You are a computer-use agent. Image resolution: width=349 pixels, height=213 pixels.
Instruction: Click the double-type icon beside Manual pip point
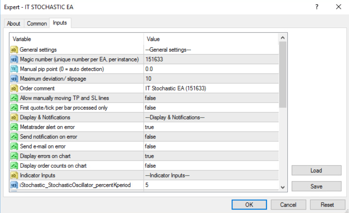14,69
